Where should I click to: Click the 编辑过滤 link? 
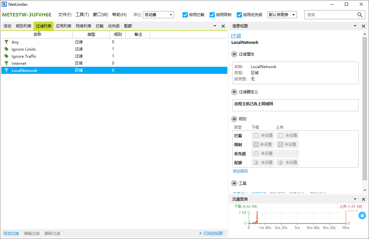pos(32,233)
